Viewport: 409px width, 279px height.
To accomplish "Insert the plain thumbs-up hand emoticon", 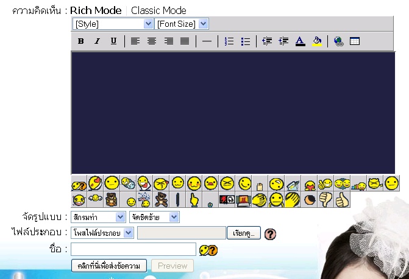I will [x=342, y=200].
